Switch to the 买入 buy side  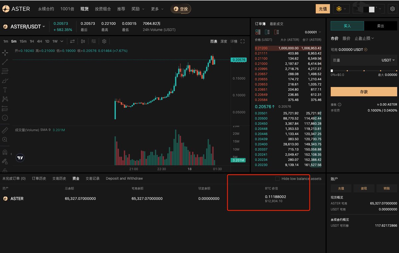pos(347,26)
